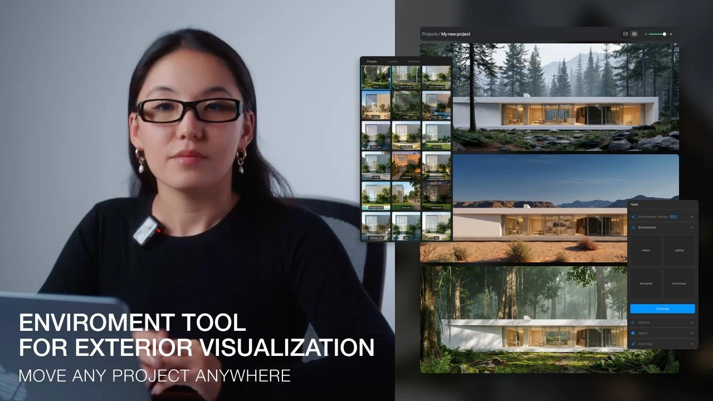Switch to single-row layout view icon
713x401 pixels.
[625, 34]
